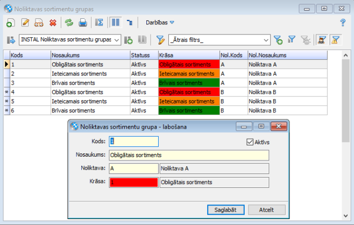The height and width of the screenshot is (225, 354).
Task: Select the orange Ieteicamais sortiments cell in row 2
Action: 189,74
